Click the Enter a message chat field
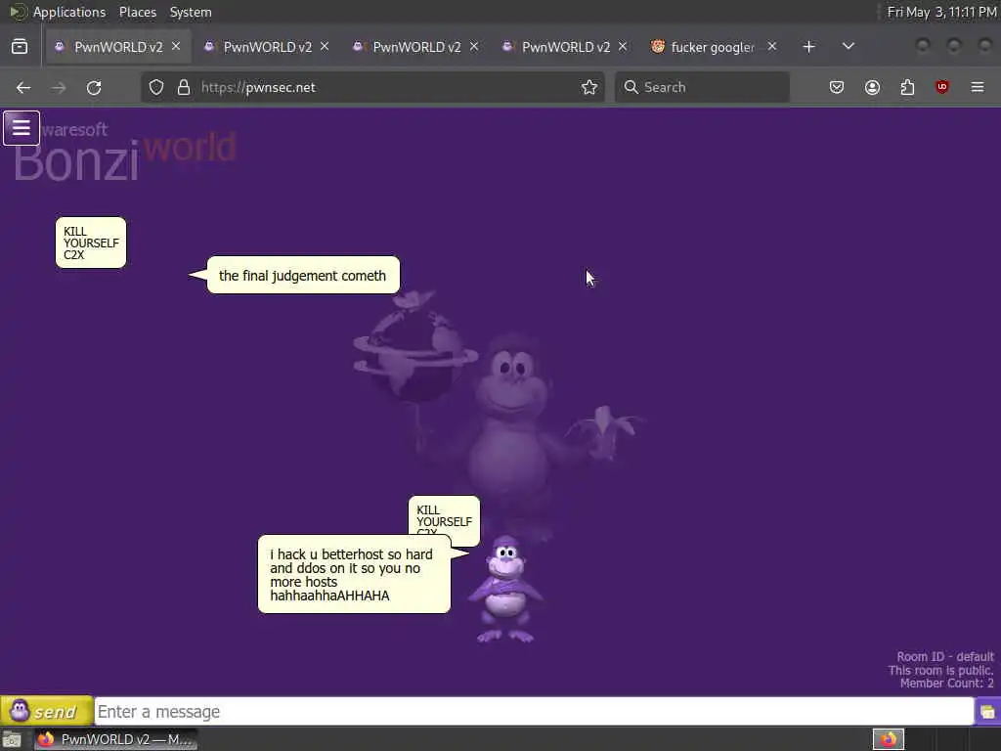Screen dimensions: 1001x751 535,712
